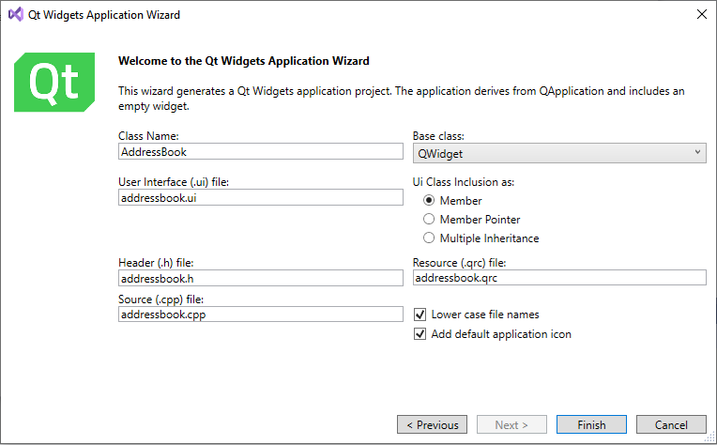Viewport: 717px width, 445px height.
Task: Click the disabled Next button
Action: [x=511, y=424]
